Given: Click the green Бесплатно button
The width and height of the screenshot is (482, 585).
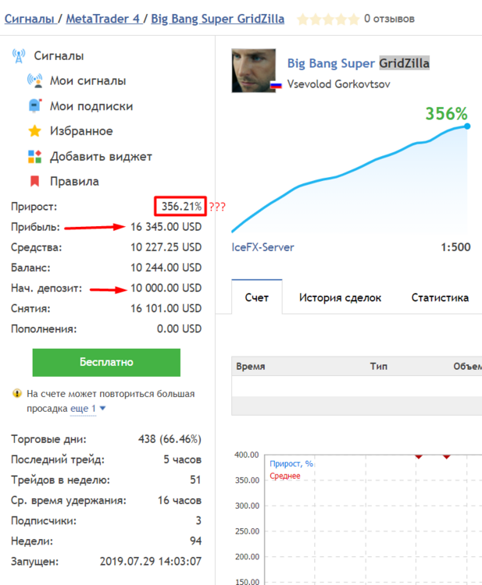Looking at the screenshot, I should (106, 362).
